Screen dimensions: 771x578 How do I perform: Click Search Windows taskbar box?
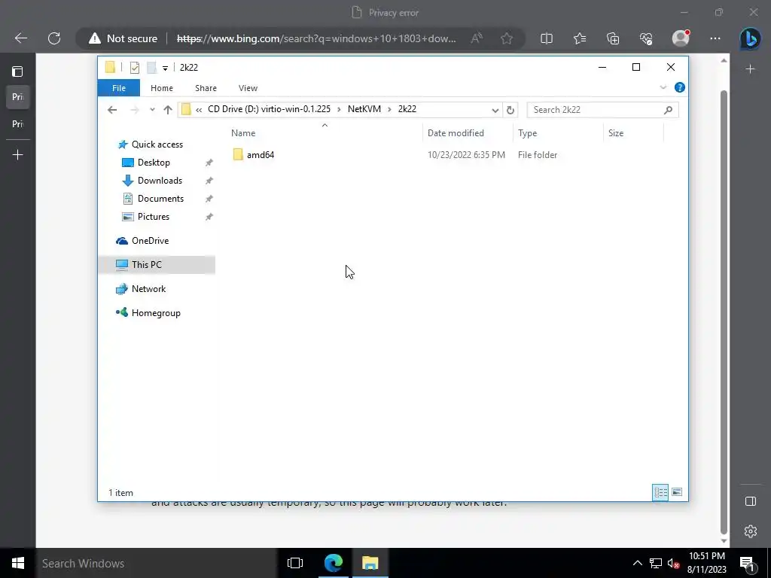point(157,563)
